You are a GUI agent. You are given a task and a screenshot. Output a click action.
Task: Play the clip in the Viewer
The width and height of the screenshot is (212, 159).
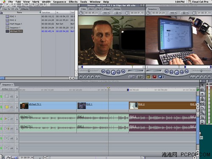(113, 72)
